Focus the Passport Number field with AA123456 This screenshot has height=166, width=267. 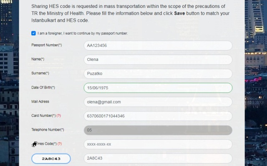(x=158, y=45)
